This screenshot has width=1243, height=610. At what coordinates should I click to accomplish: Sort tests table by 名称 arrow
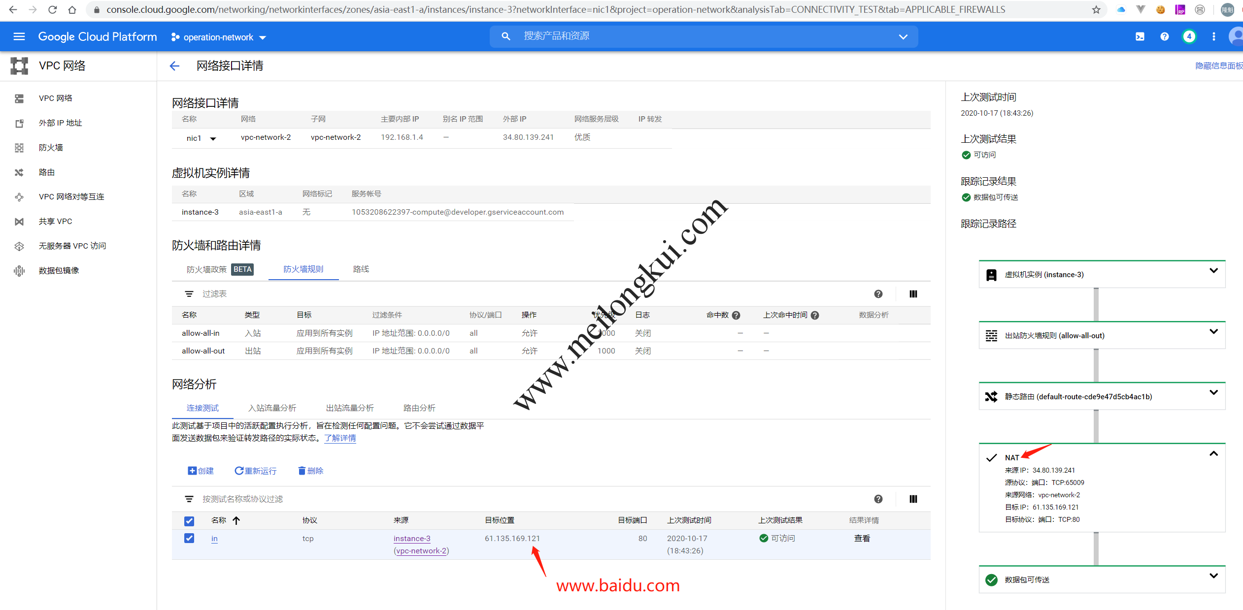[x=236, y=520]
